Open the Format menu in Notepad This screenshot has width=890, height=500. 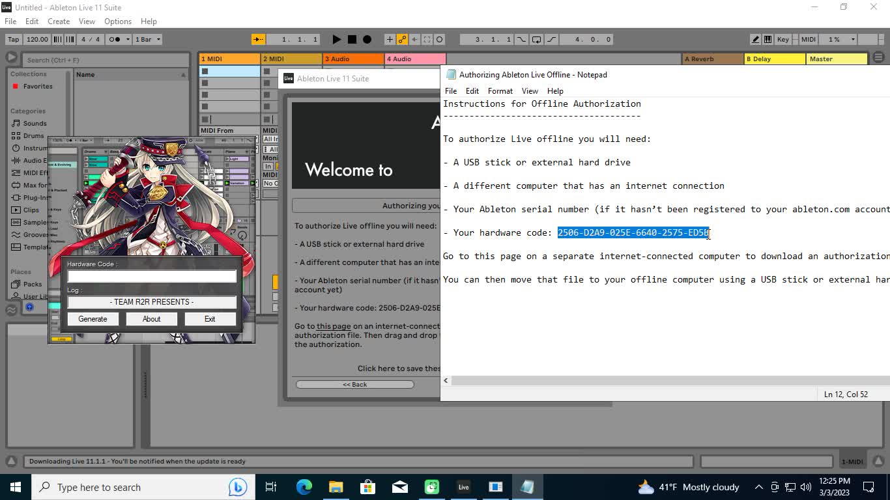tap(500, 91)
